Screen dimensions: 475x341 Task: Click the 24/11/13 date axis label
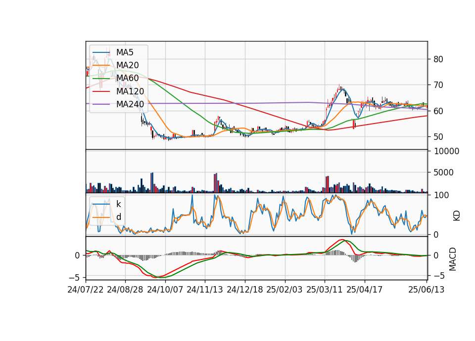tap(205, 290)
